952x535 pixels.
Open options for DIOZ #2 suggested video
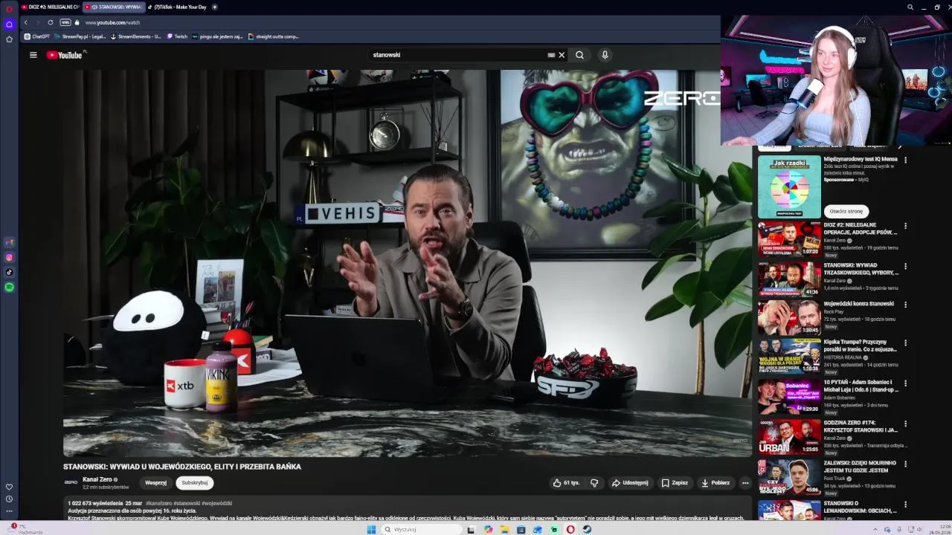(905, 226)
